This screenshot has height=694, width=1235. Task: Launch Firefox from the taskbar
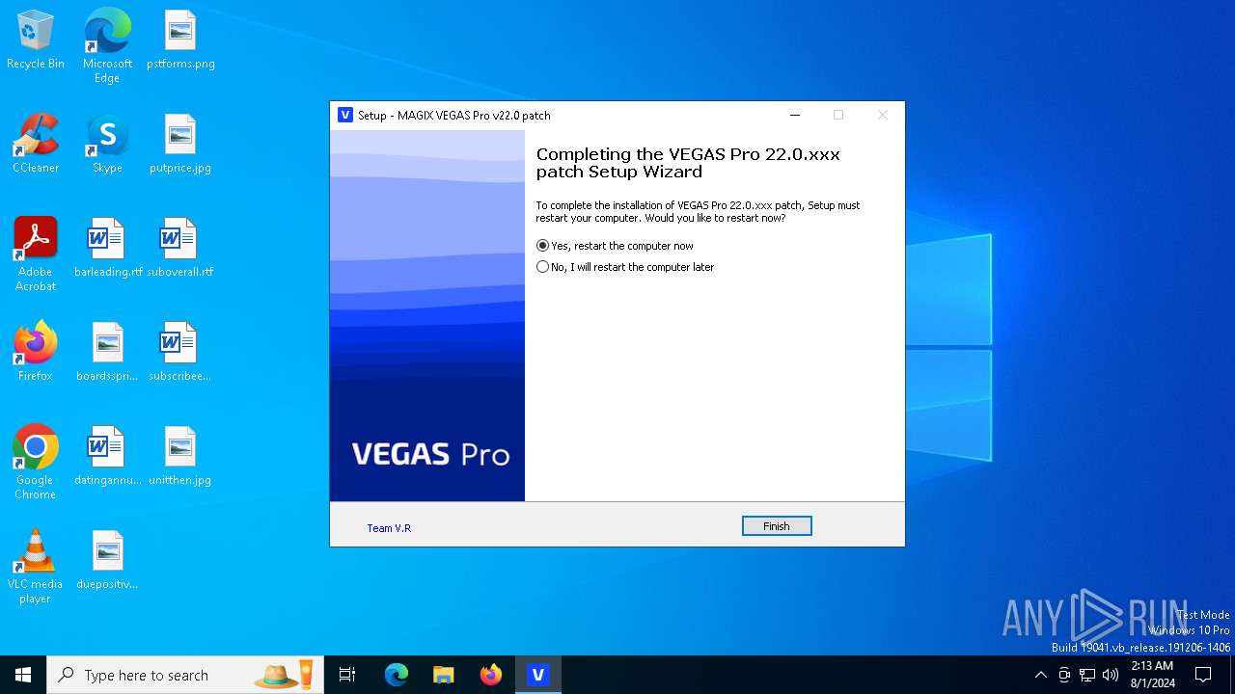point(491,675)
